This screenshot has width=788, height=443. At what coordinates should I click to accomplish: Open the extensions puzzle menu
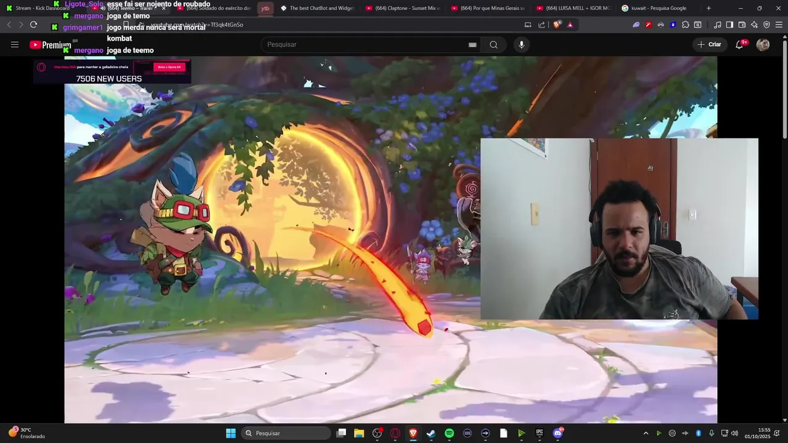(x=685, y=25)
